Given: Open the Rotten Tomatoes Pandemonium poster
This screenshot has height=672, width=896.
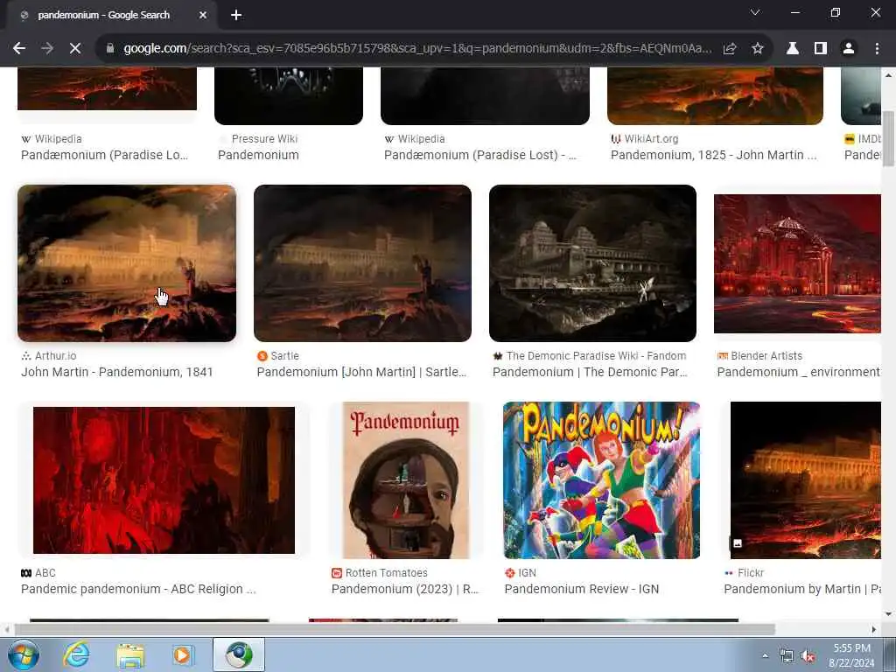Looking at the screenshot, I should click(x=406, y=480).
